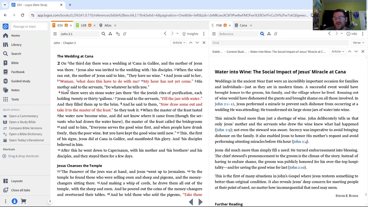The width and height of the screenshot is (368, 207).
Task: Click John 2:1 reference box
Action: (79, 34)
